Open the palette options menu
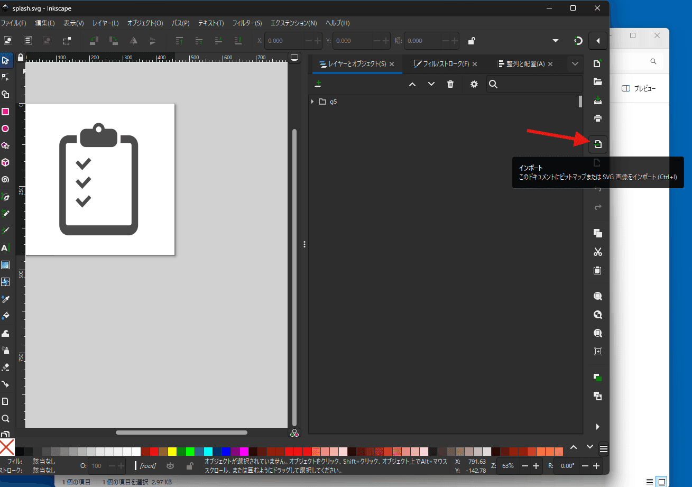The height and width of the screenshot is (487, 692). (604, 449)
